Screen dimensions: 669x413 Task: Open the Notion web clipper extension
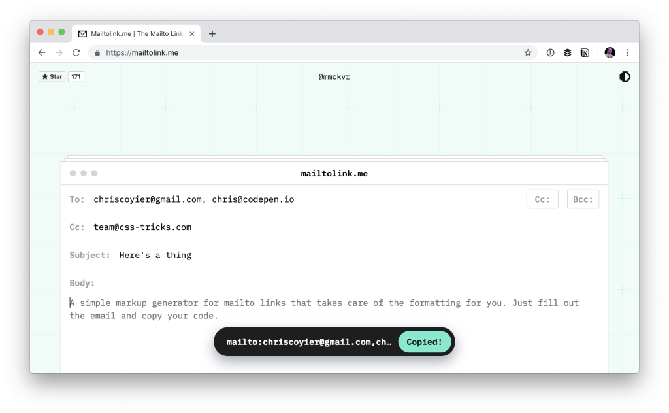point(585,52)
